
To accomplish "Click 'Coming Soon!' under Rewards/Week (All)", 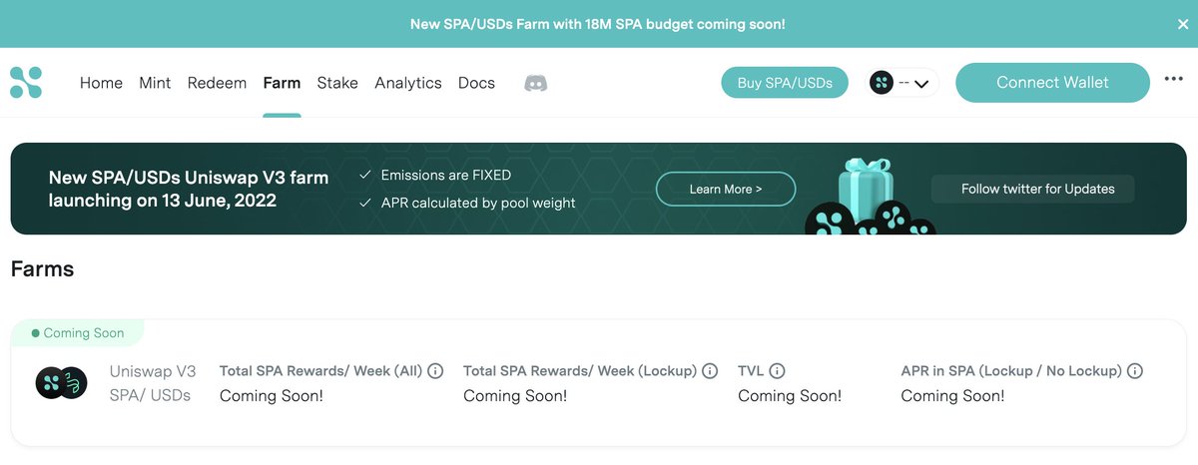I will pos(272,396).
